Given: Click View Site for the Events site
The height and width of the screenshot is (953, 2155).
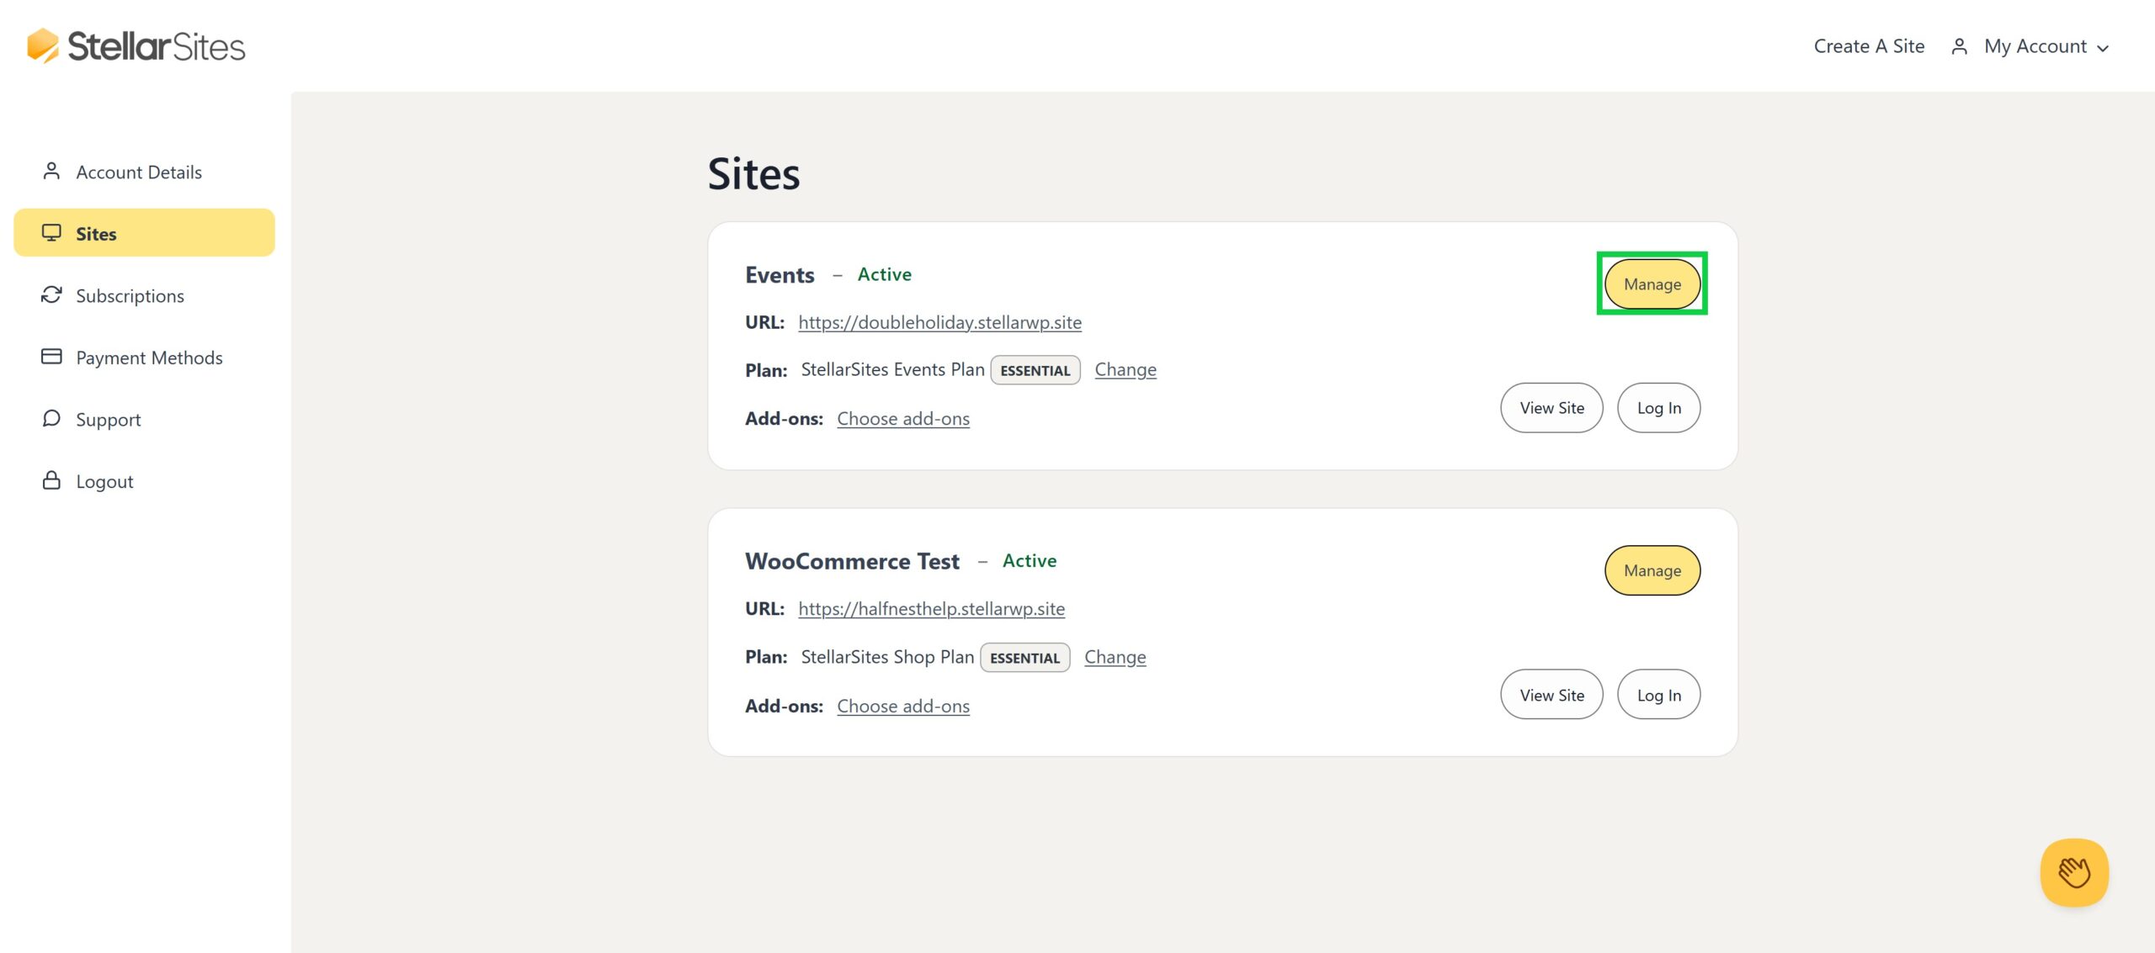Looking at the screenshot, I should pyautogui.click(x=1551, y=407).
